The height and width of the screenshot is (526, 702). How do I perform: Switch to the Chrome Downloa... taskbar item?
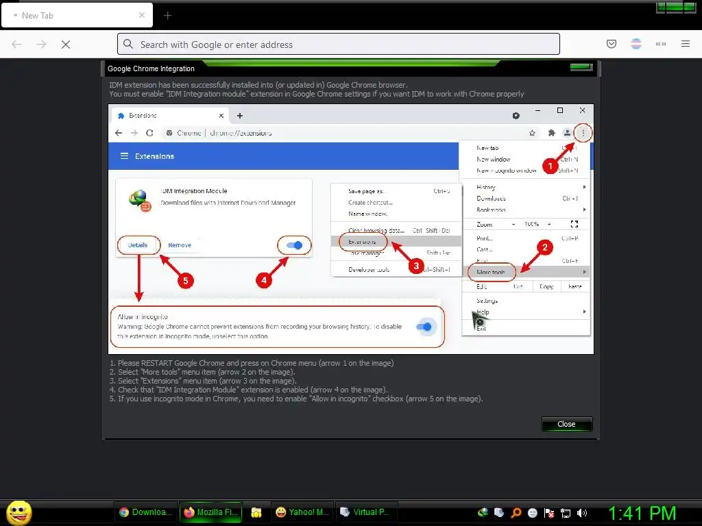[x=145, y=512]
